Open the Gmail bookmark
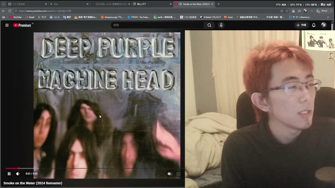Screen dimensions: 335x188 click(30, 17)
